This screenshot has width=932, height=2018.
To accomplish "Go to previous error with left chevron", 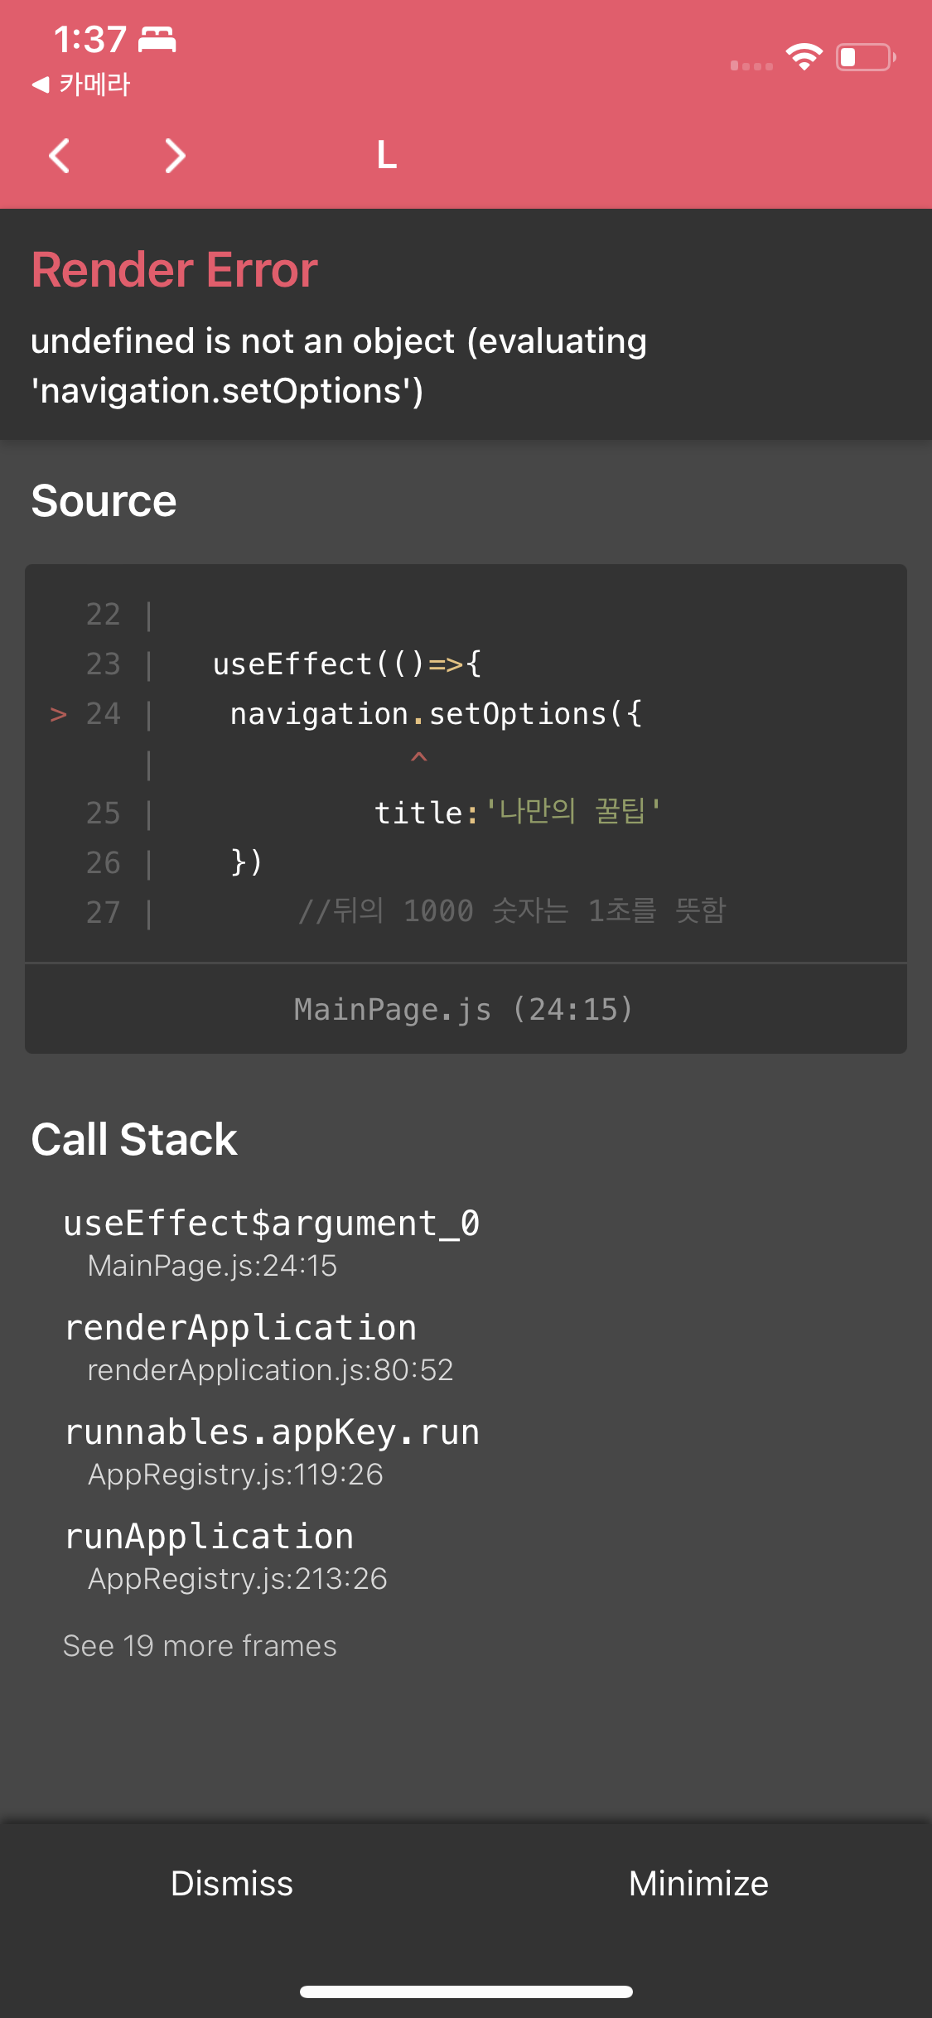I will point(59,156).
